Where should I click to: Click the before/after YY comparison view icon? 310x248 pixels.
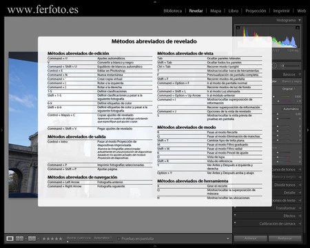32,238
